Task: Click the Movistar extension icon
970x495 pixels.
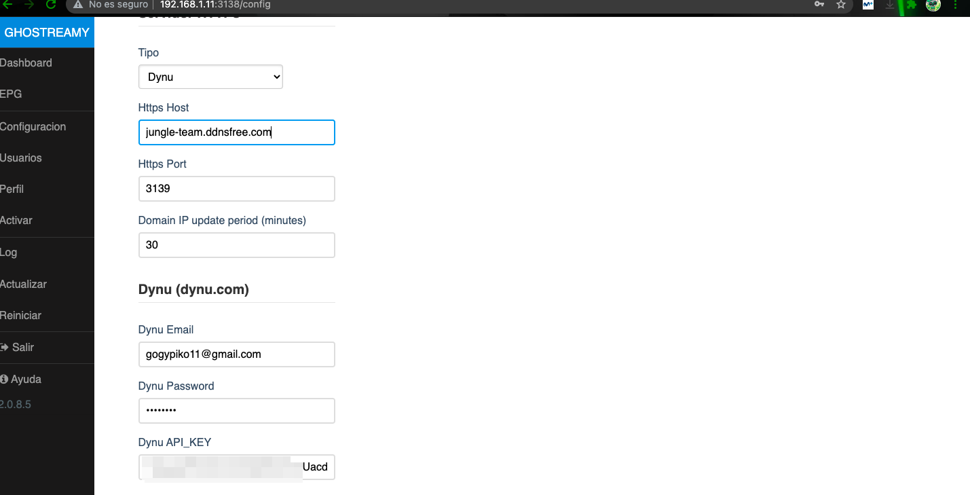Action: pyautogui.click(x=868, y=5)
